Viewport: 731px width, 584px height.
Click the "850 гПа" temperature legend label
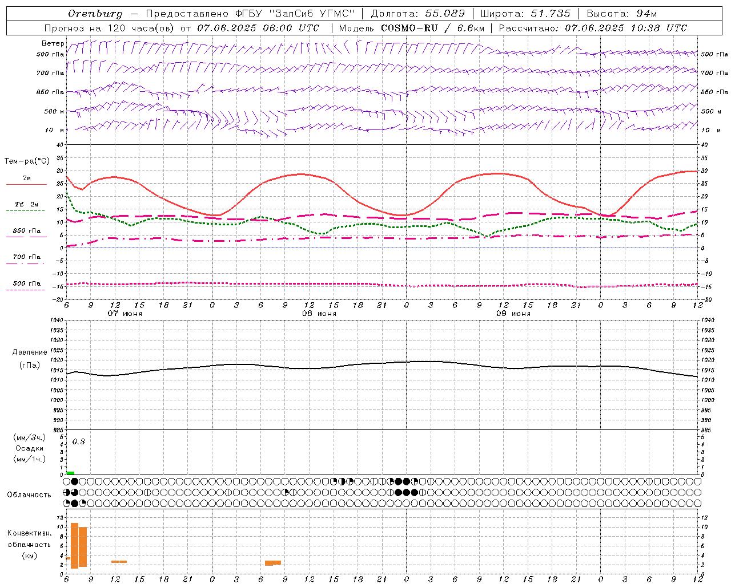[26, 231]
